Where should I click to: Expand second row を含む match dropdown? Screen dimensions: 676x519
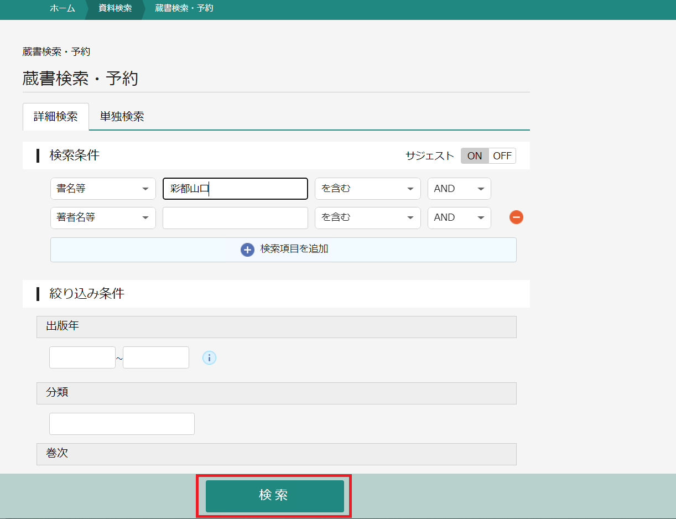click(x=367, y=217)
